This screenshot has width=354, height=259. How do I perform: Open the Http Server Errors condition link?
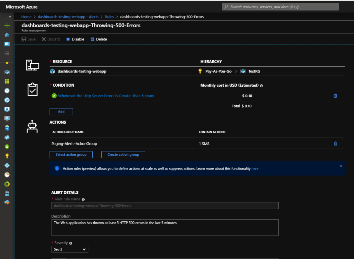[x=106, y=96]
